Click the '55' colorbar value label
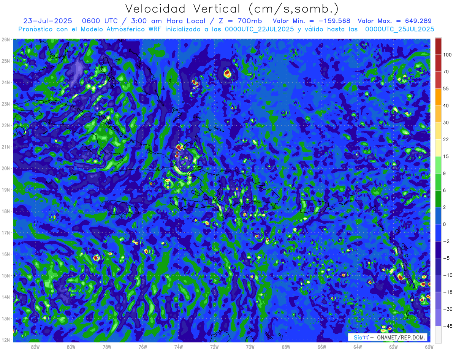 pos(446,88)
